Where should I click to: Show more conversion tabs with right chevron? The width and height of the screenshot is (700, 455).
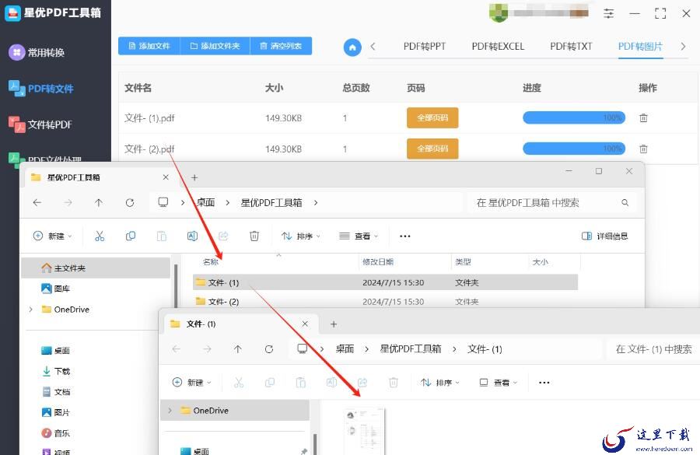[683, 47]
